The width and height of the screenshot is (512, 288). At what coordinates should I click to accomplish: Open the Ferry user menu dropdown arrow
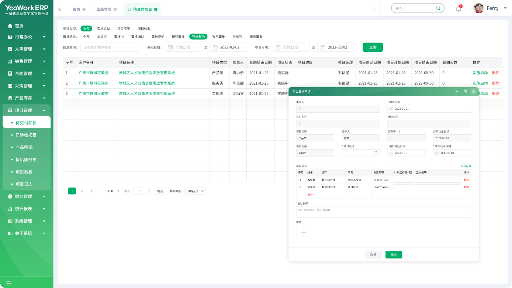[505, 8]
